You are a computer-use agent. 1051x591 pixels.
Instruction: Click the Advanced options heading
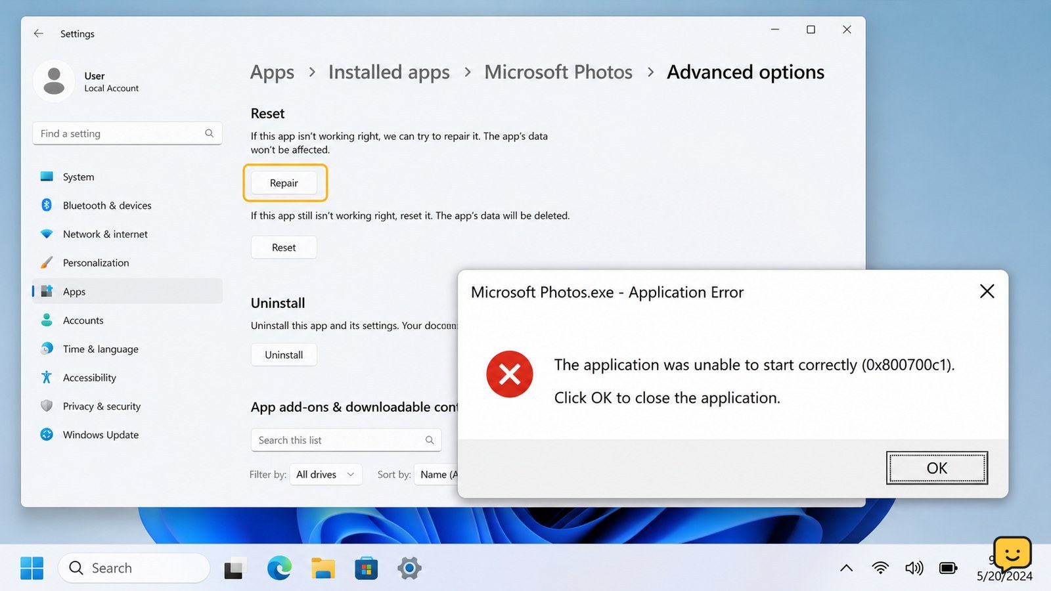[746, 72]
